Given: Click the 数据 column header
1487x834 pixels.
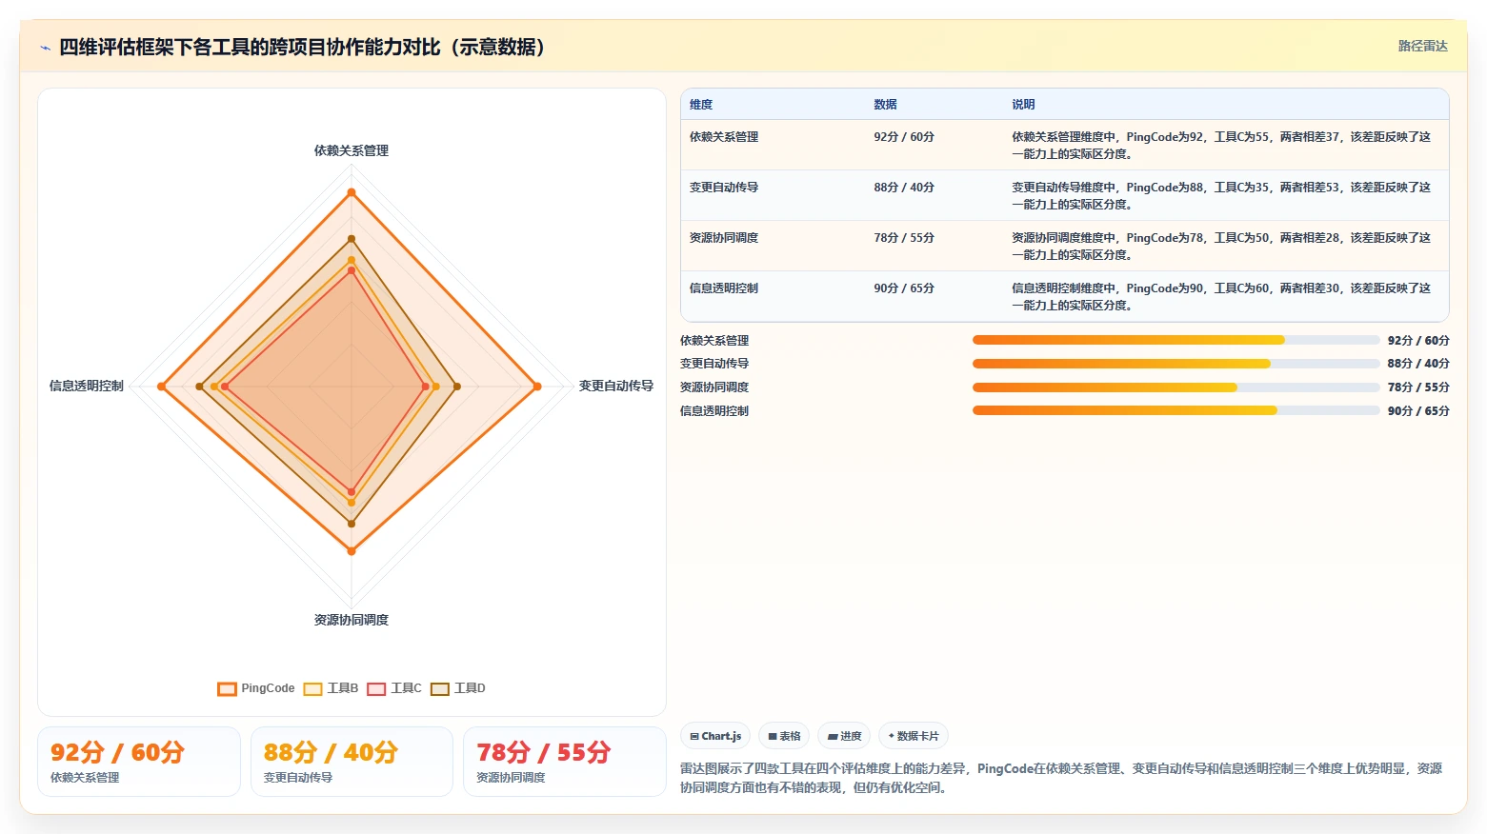Looking at the screenshot, I should [x=885, y=105].
